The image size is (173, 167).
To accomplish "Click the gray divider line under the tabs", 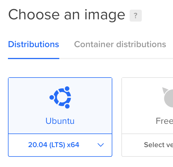I will [116, 59].
